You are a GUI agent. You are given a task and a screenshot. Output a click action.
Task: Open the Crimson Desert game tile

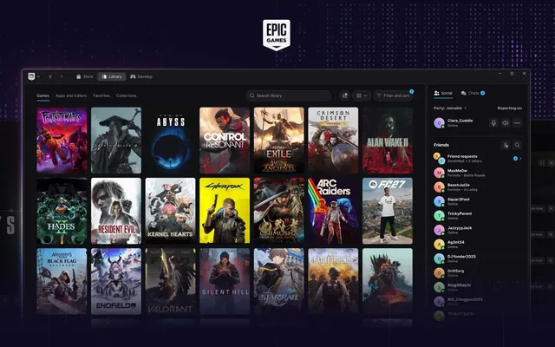click(x=333, y=141)
